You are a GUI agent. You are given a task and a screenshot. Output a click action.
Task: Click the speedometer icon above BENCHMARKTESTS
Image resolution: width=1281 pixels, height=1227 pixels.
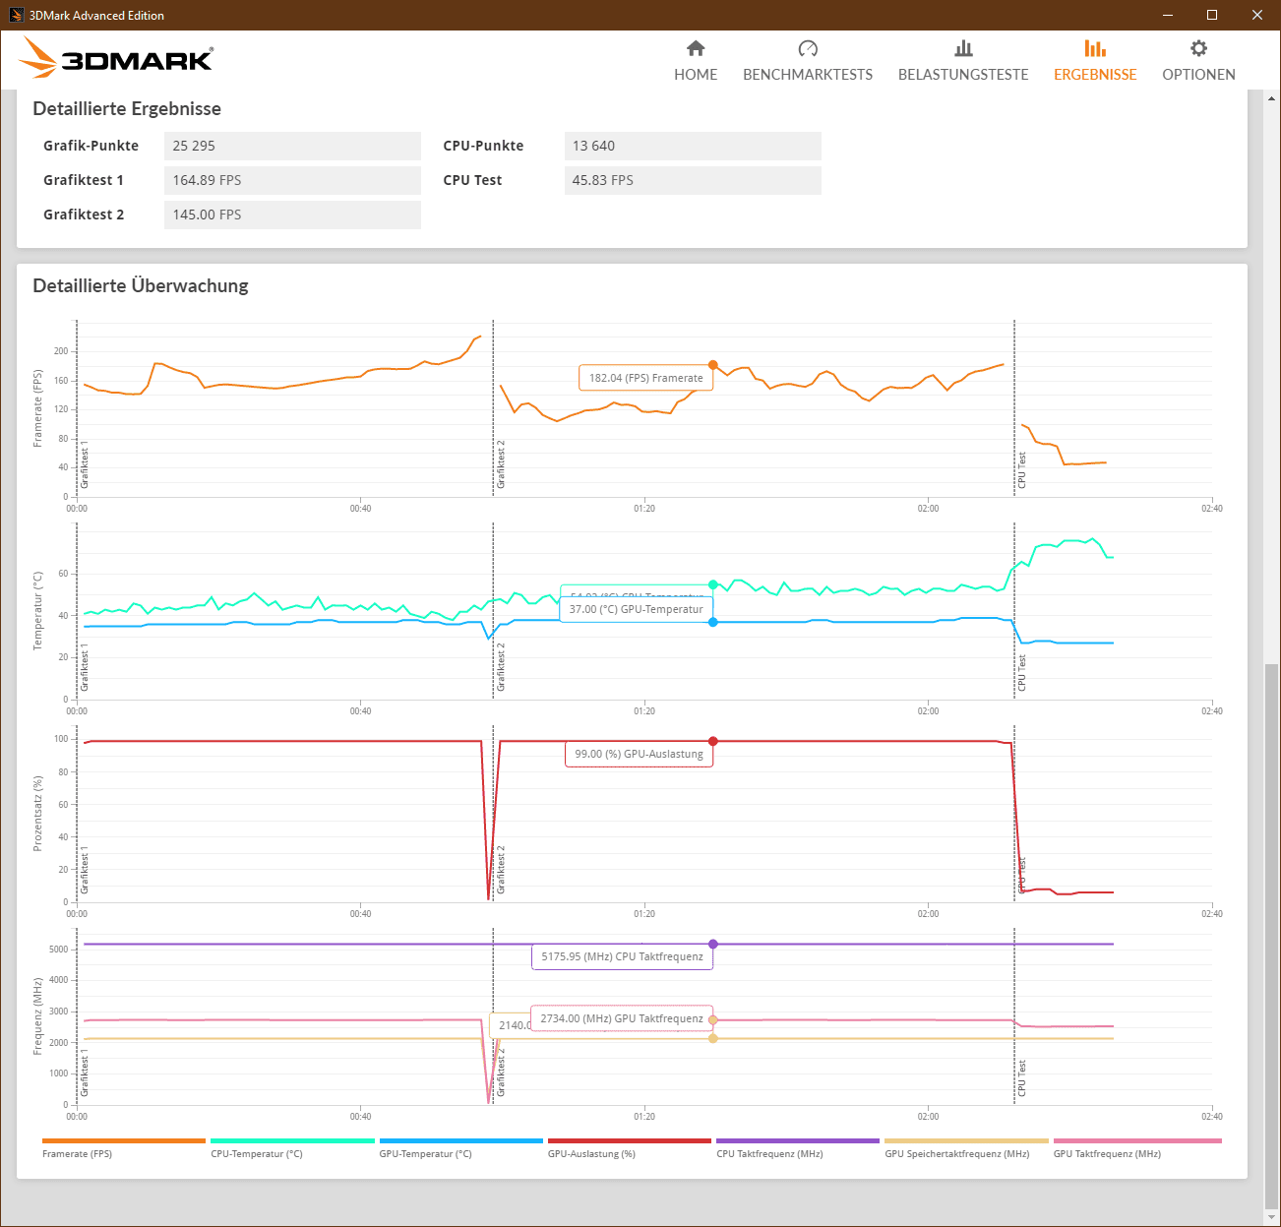[x=808, y=48]
